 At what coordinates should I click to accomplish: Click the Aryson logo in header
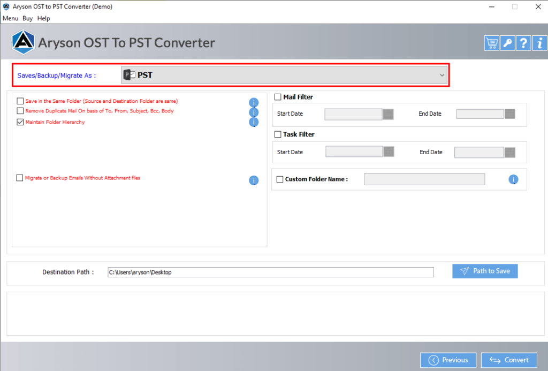(x=23, y=42)
